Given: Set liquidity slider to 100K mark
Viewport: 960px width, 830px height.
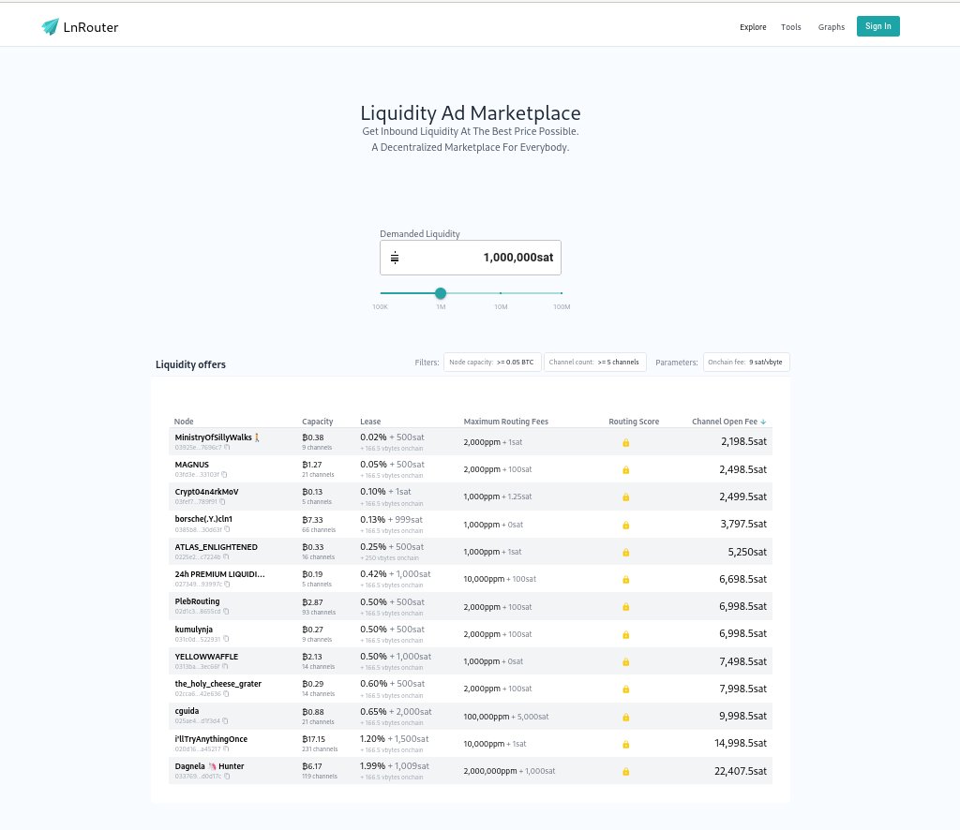Looking at the screenshot, I should pyautogui.click(x=381, y=293).
